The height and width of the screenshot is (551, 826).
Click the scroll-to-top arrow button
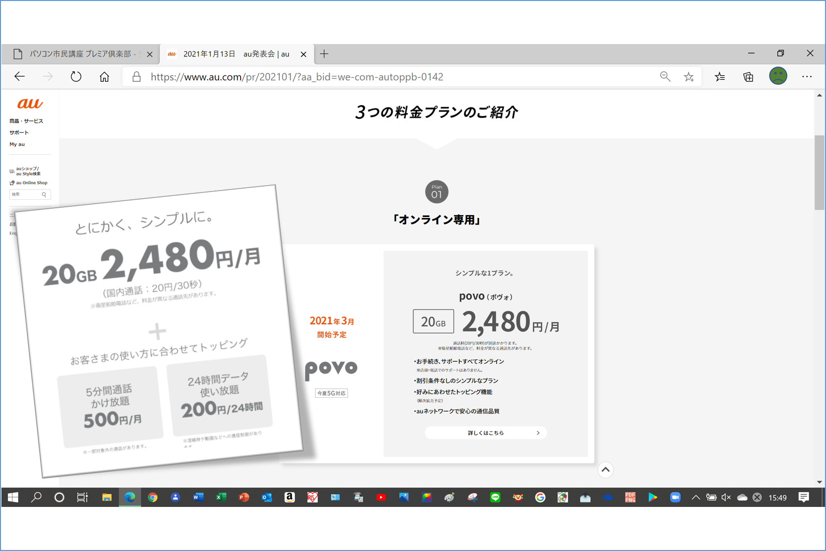pyautogui.click(x=606, y=470)
